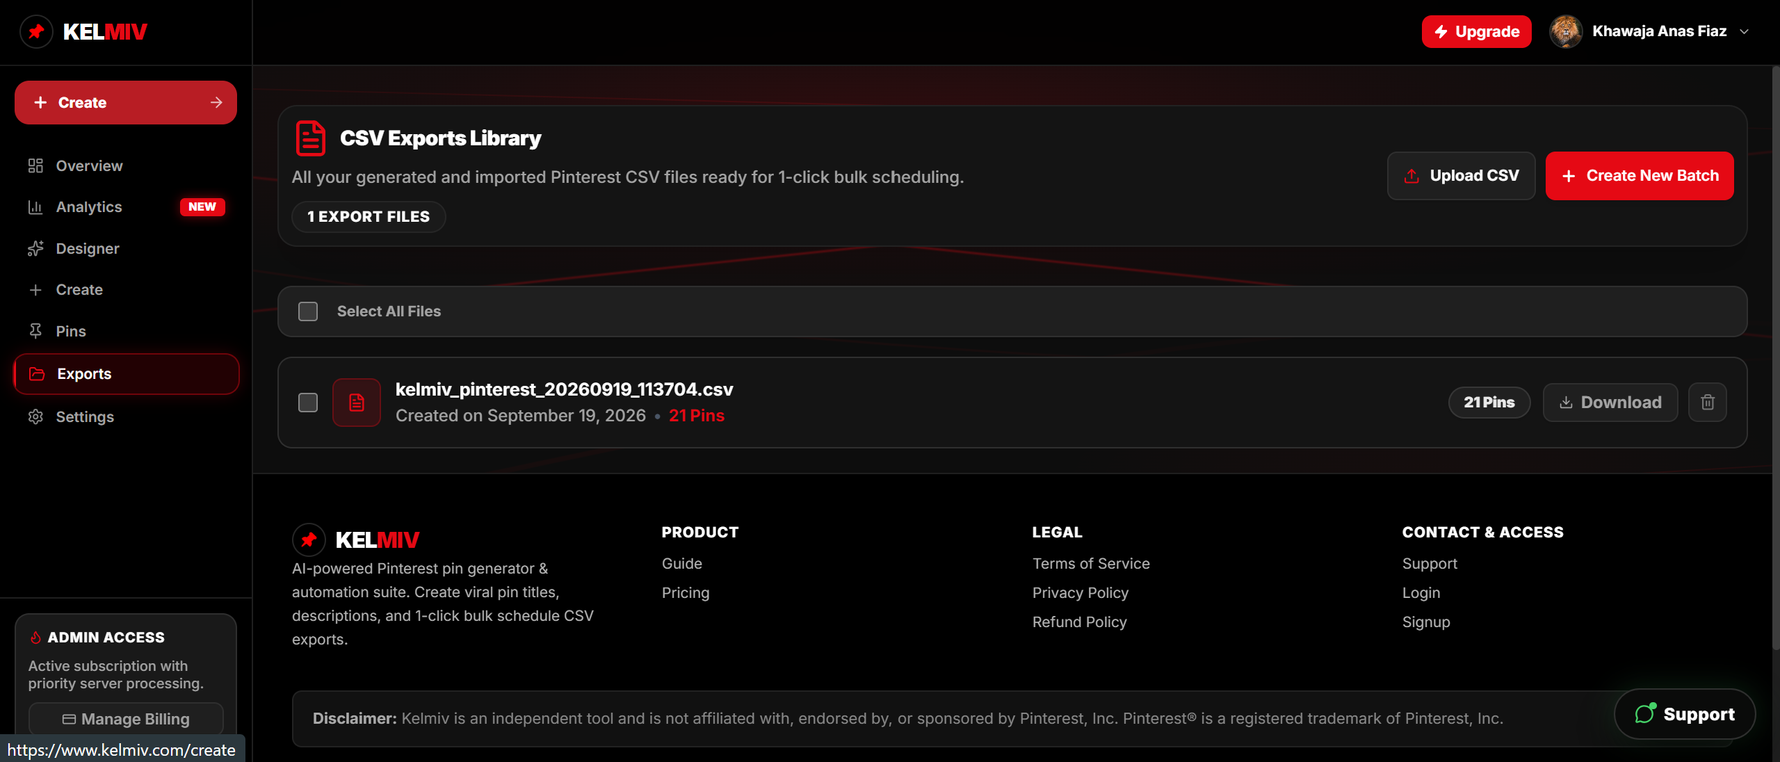Screen dimensions: 1780x762
Task: Click the Select All Files label
Action: (389, 311)
